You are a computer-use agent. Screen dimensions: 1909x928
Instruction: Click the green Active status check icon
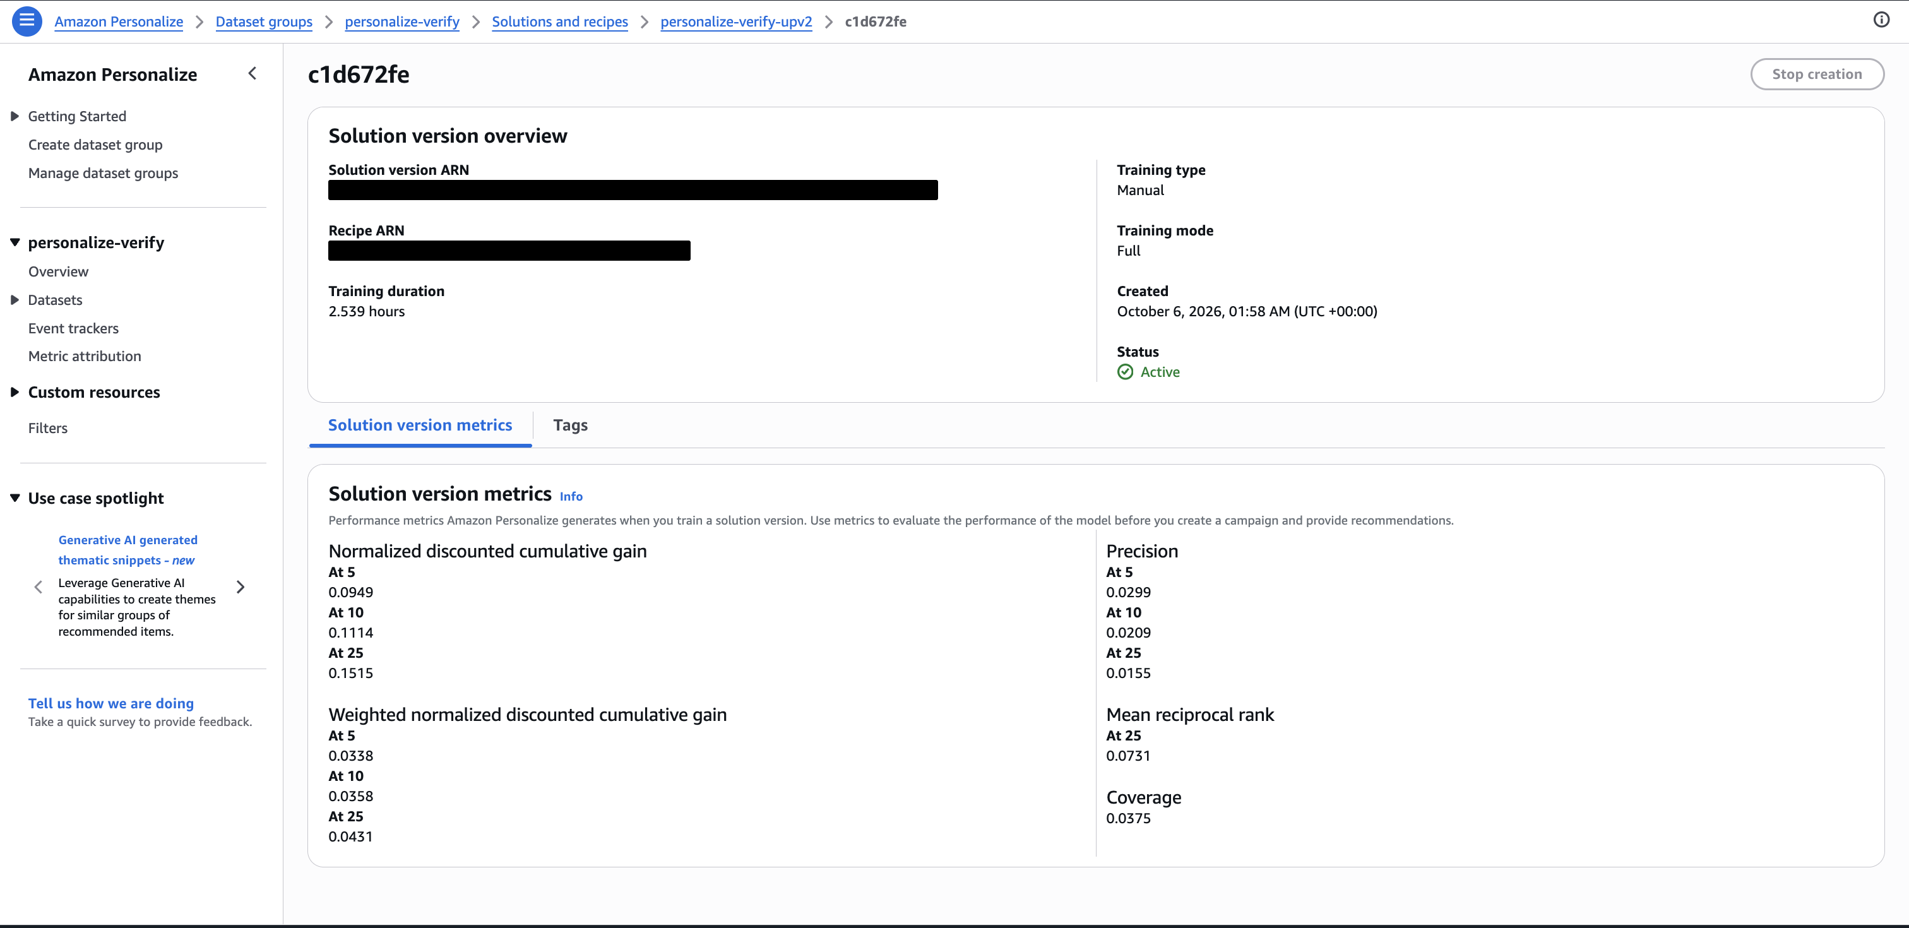pyautogui.click(x=1125, y=372)
